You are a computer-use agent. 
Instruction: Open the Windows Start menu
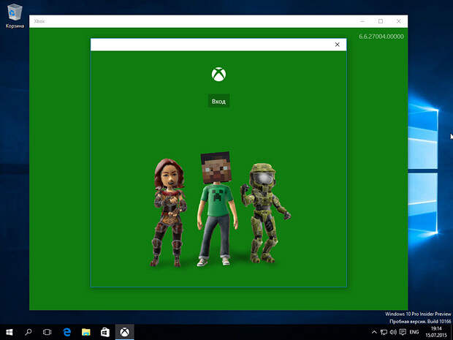coord(9,332)
